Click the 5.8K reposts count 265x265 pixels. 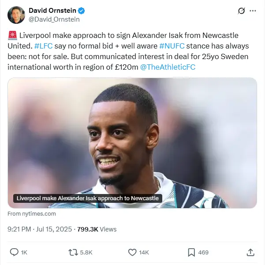tap(86, 252)
